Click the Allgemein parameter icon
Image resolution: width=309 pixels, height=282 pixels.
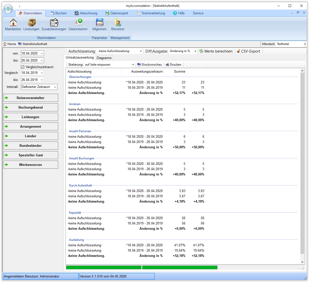(x=99, y=23)
